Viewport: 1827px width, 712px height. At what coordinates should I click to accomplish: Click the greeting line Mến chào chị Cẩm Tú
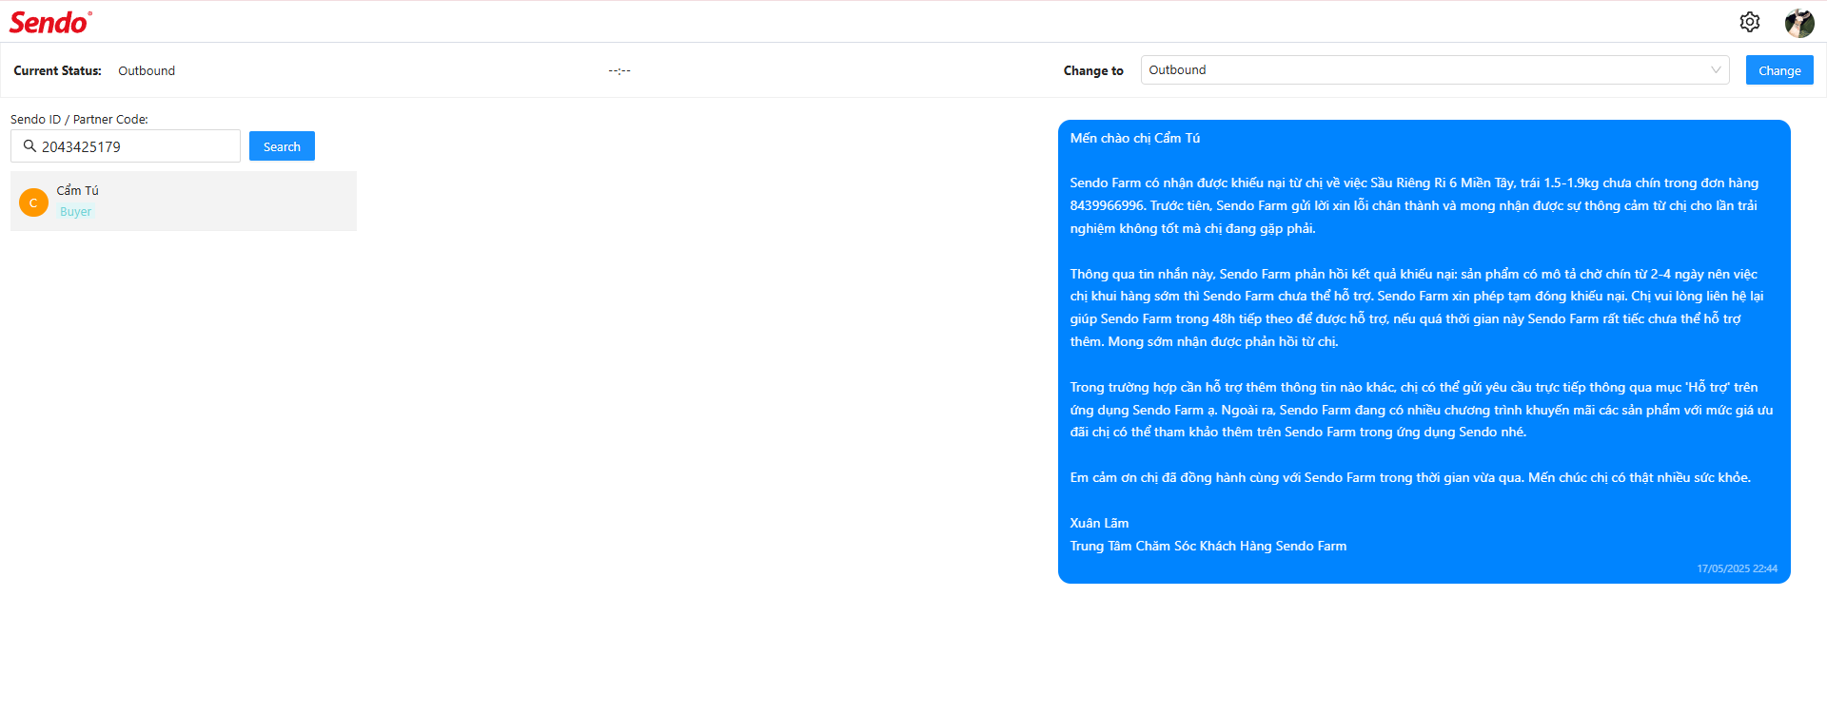coord(1134,138)
